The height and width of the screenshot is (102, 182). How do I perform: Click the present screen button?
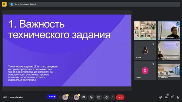(x=99, y=97)
